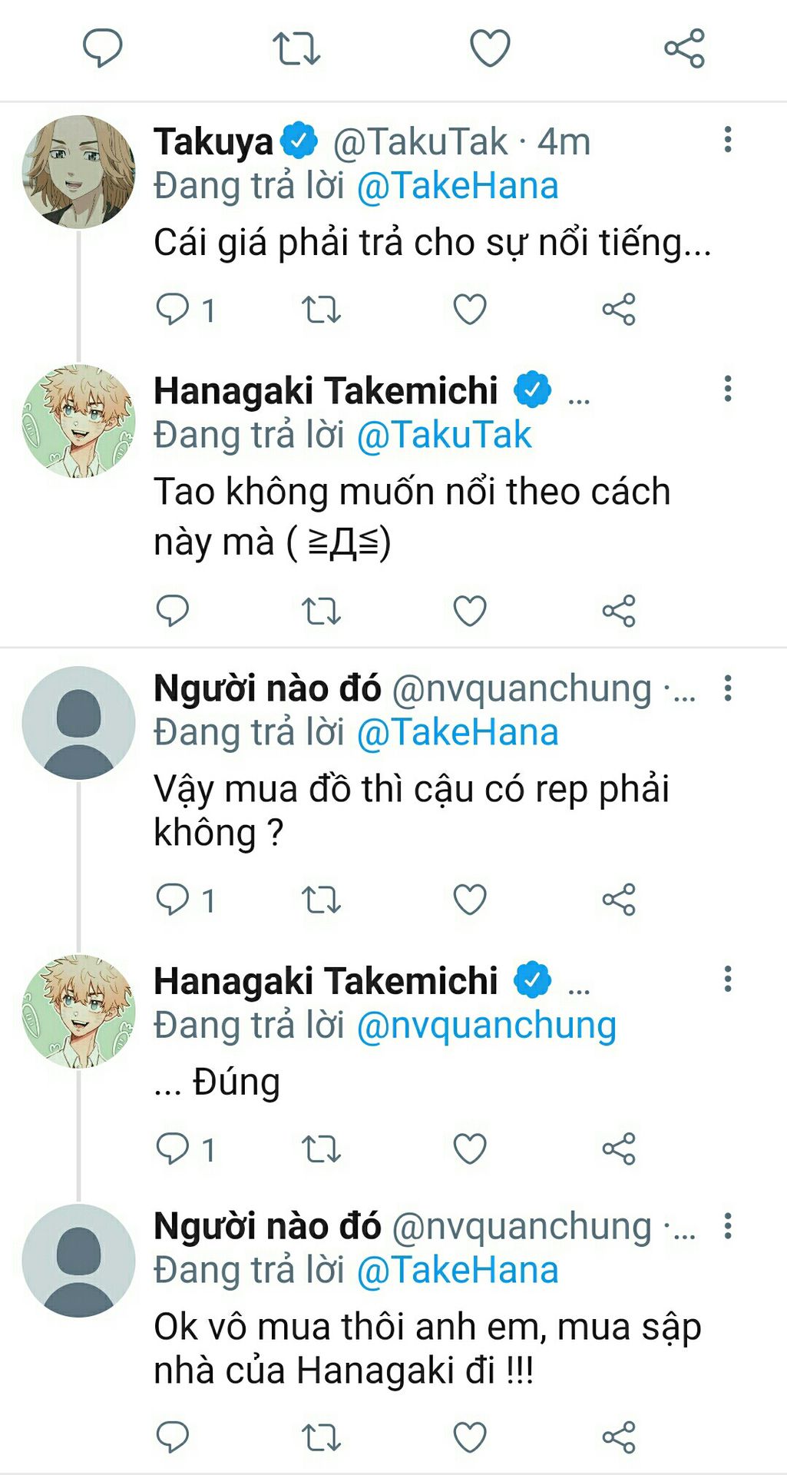The image size is (787, 1475).
Task: Retweet Takemichi's 'Đúng' reply
Action: click(x=321, y=1149)
